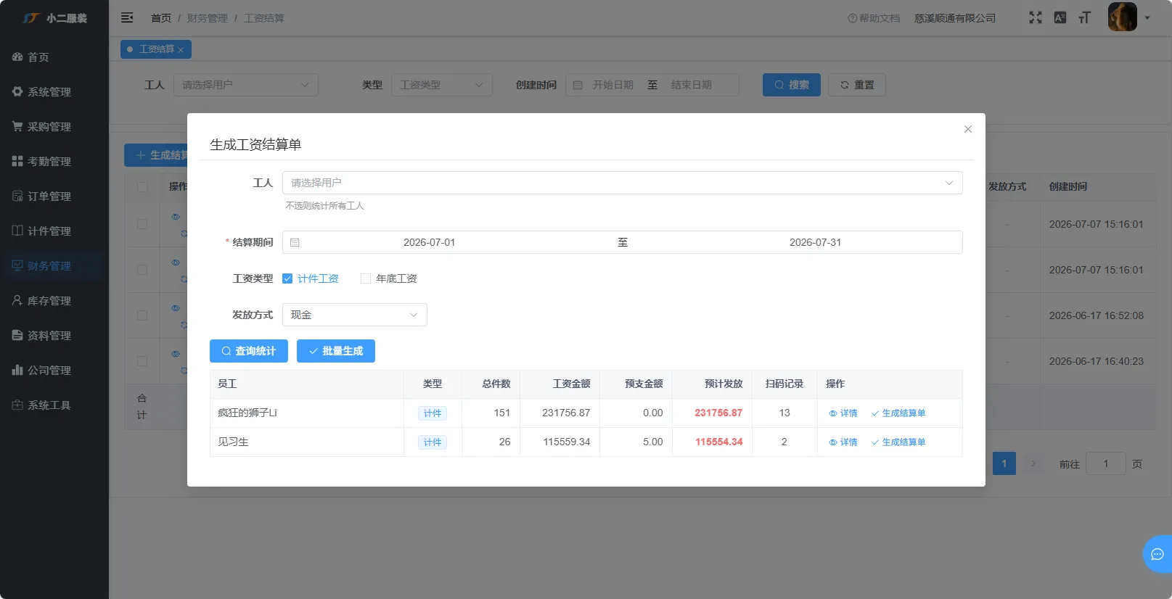Viewport: 1172px width, 599px height.
Task: Open 公司管理 sidebar menu
Action: (x=54, y=371)
